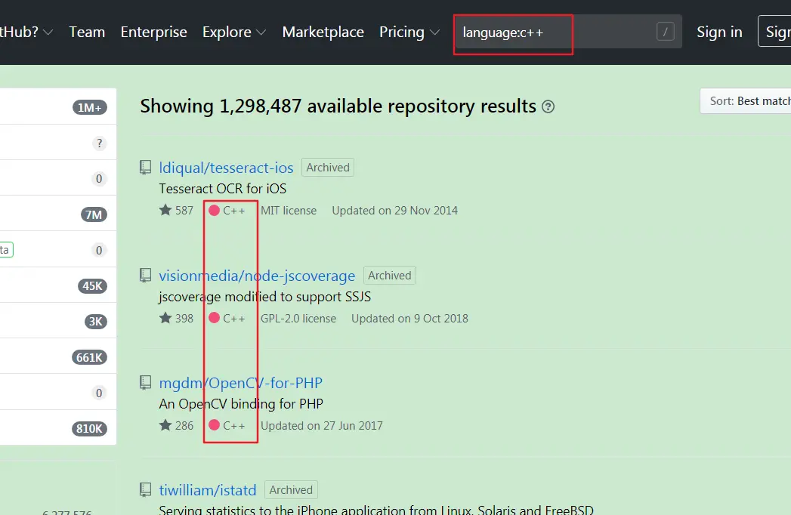The image size is (791, 515).
Task: Click the Tesseract OCR for iOS description
Action: [x=222, y=189]
